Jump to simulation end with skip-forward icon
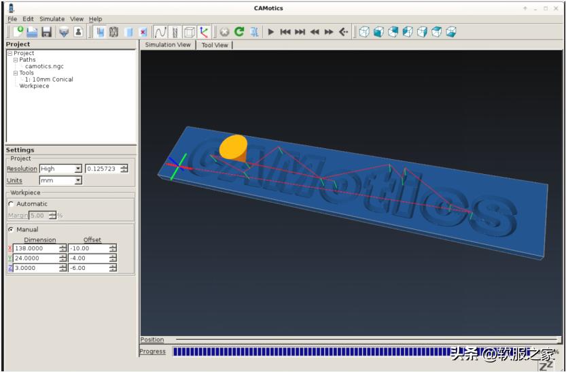The width and height of the screenshot is (566, 372). click(x=300, y=32)
